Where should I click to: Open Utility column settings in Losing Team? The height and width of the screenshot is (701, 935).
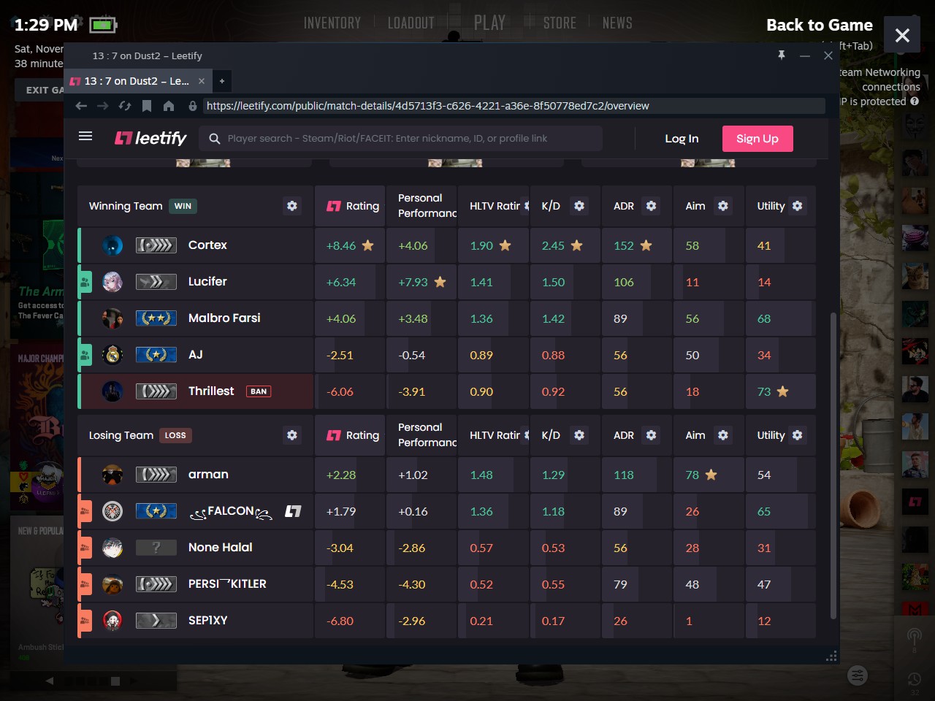point(798,435)
